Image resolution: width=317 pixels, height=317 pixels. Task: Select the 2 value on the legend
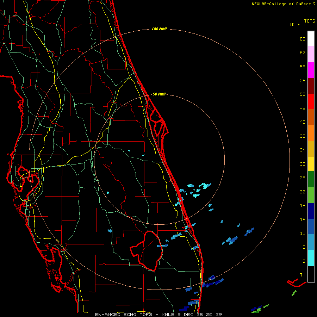click(304, 261)
